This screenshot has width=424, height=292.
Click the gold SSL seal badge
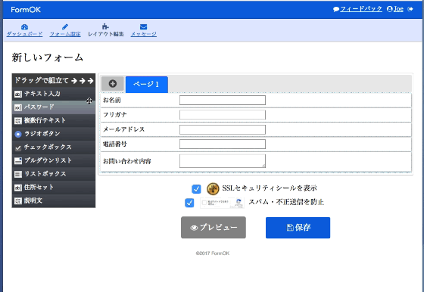213,188
